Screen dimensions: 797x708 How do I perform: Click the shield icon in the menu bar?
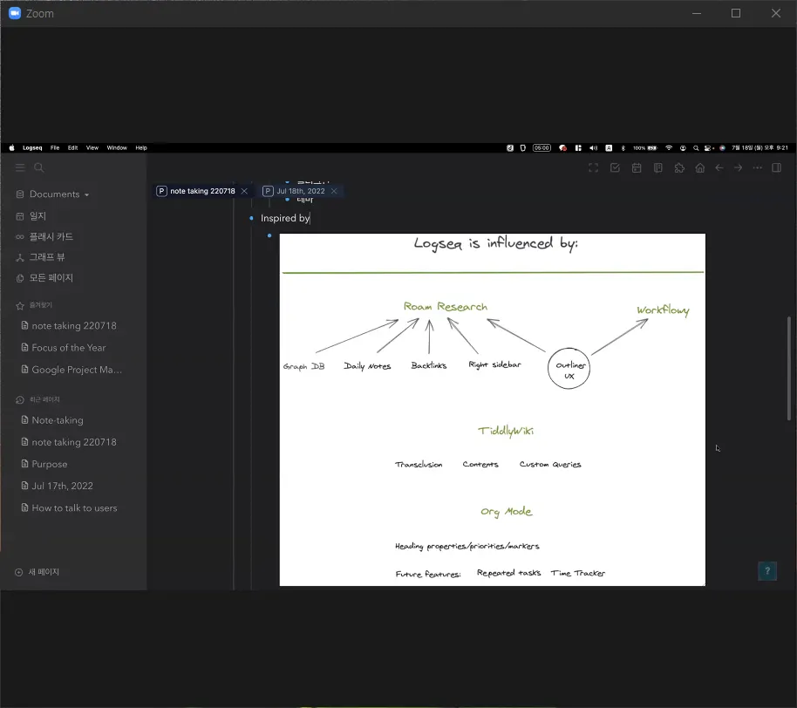[522, 148]
